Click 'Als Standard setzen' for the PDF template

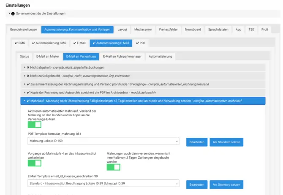tap(226, 142)
